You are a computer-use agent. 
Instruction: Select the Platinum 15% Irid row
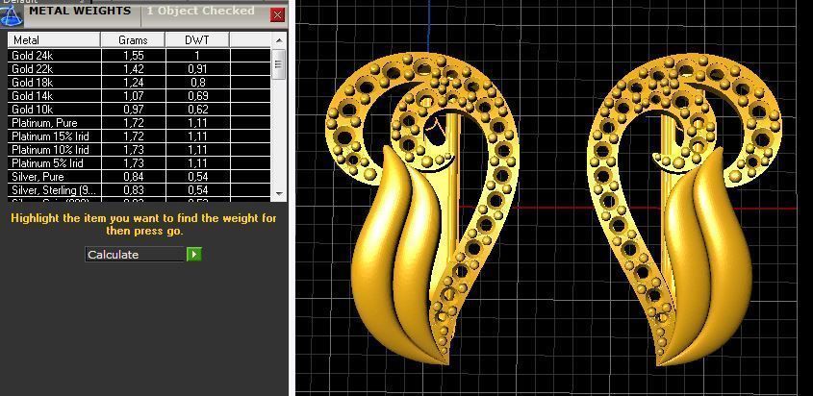[139, 136]
